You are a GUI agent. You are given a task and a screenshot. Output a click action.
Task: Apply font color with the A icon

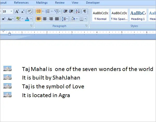27,19
